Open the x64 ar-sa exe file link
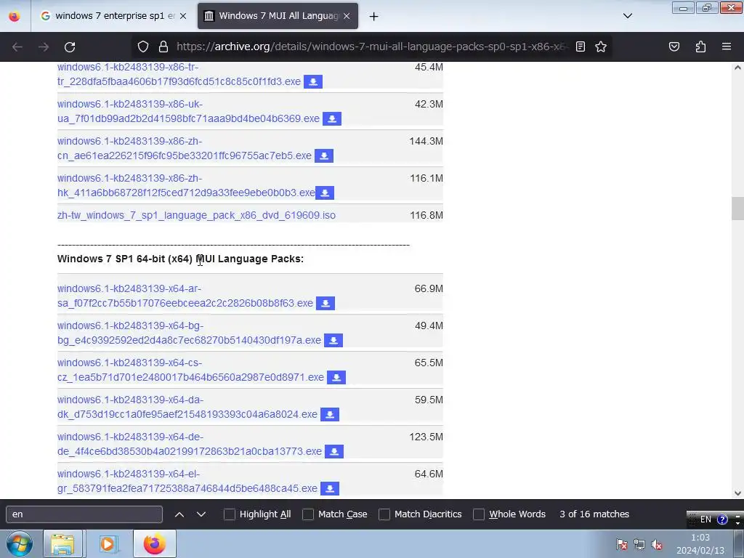 185,296
